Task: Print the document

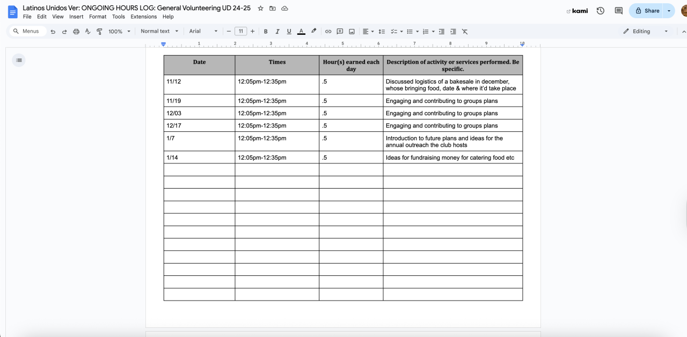Action: 76,32
